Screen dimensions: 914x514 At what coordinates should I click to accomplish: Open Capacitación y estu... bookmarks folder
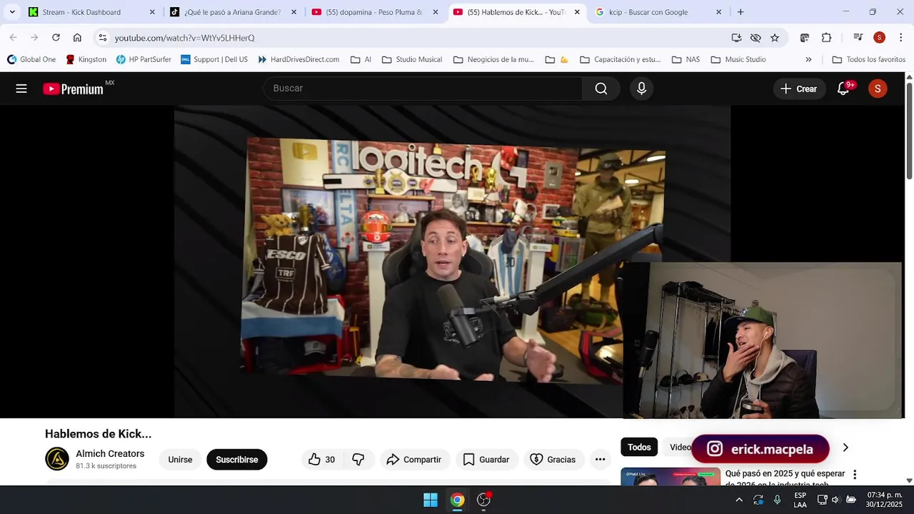620,59
